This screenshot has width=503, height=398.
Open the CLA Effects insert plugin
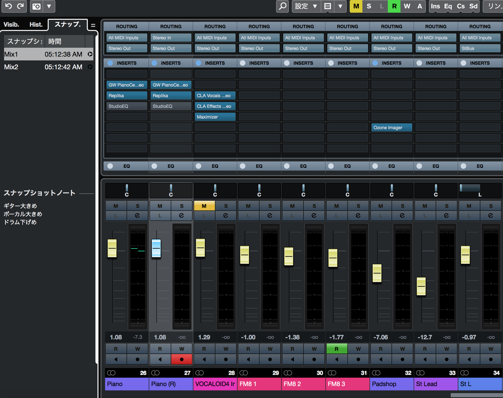[x=215, y=106]
